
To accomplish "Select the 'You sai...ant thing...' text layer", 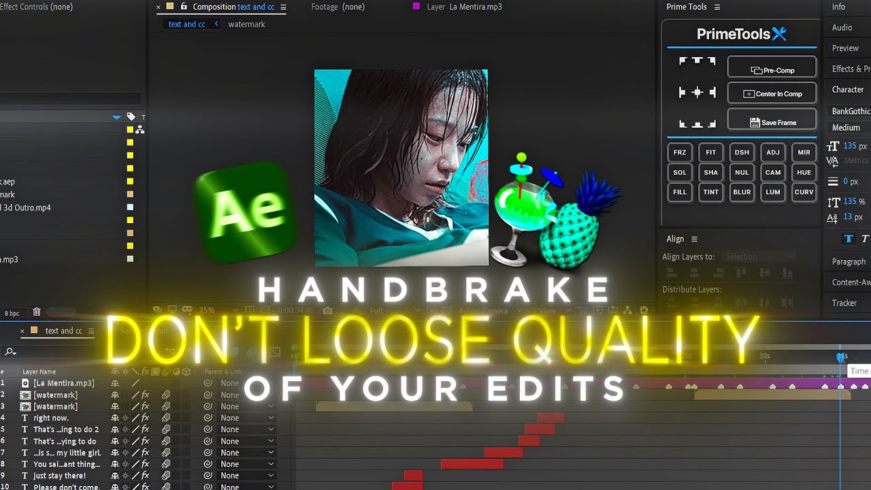I will click(x=66, y=464).
